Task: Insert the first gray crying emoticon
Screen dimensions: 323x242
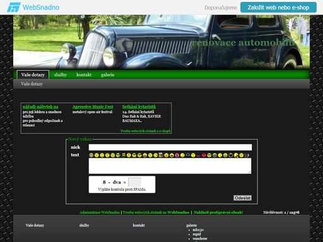Action: point(91,155)
